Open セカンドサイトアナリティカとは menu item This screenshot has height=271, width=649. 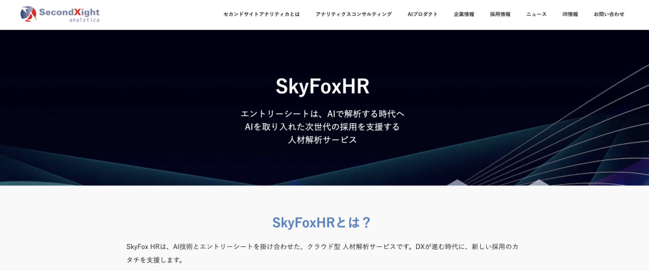pyautogui.click(x=261, y=14)
